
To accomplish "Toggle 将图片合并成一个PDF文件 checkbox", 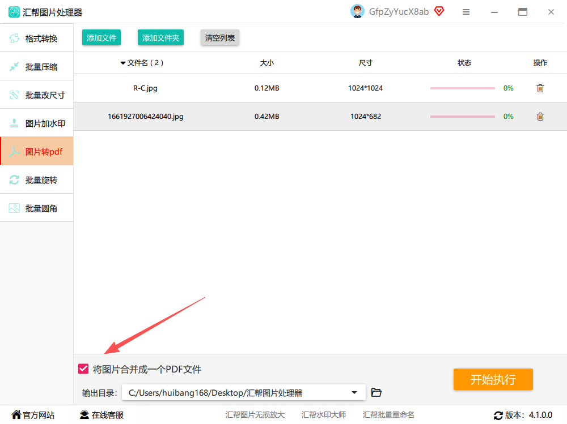I will [x=83, y=369].
